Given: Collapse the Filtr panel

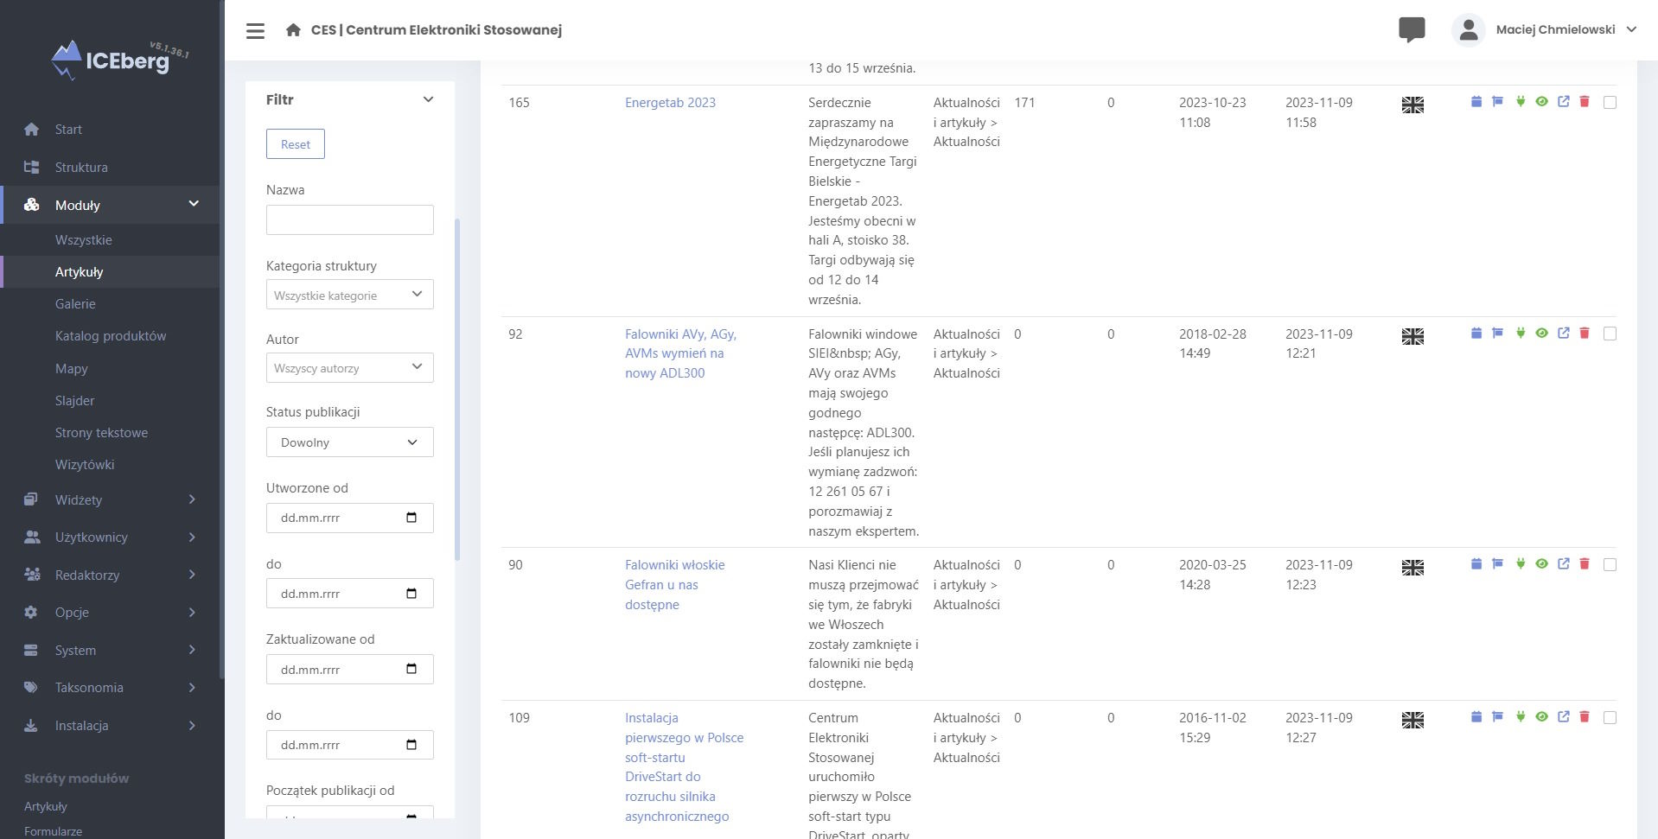Looking at the screenshot, I should click(428, 99).
